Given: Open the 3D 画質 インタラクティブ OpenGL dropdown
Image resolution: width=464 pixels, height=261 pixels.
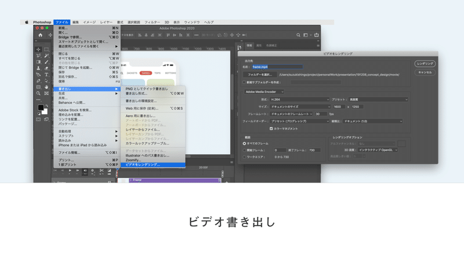Looking at the screenshot, I should coord(378,150).
